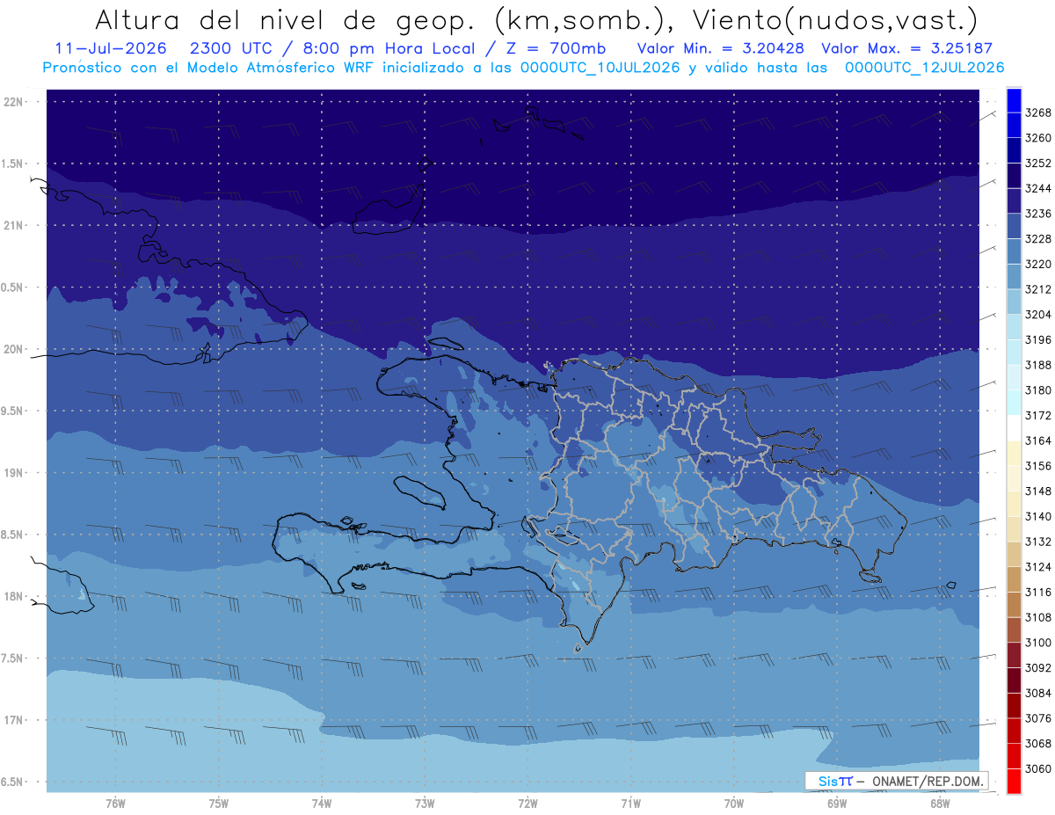Click the "70W" longitude label
The image size is (1055, 815).
(734, 804)
